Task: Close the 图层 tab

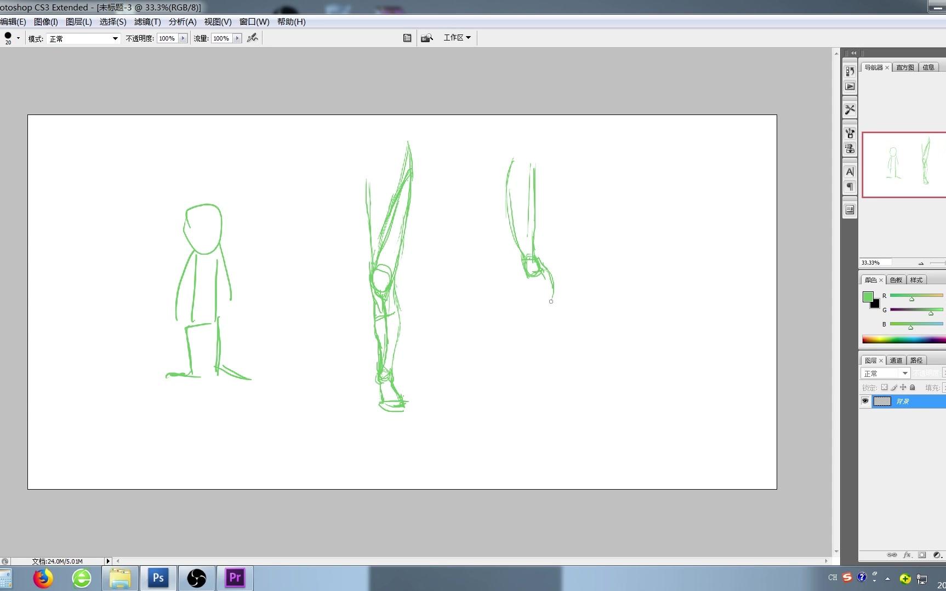Action: point(881,361)
